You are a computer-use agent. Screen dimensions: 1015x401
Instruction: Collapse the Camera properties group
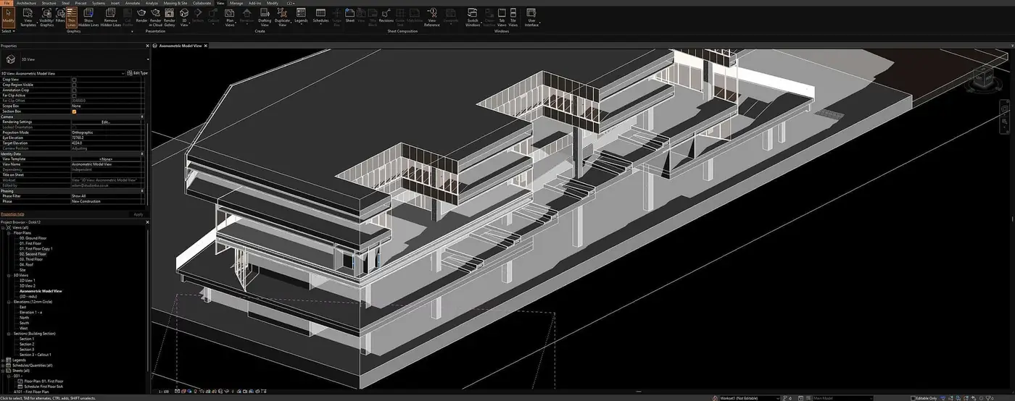point(141,117)
